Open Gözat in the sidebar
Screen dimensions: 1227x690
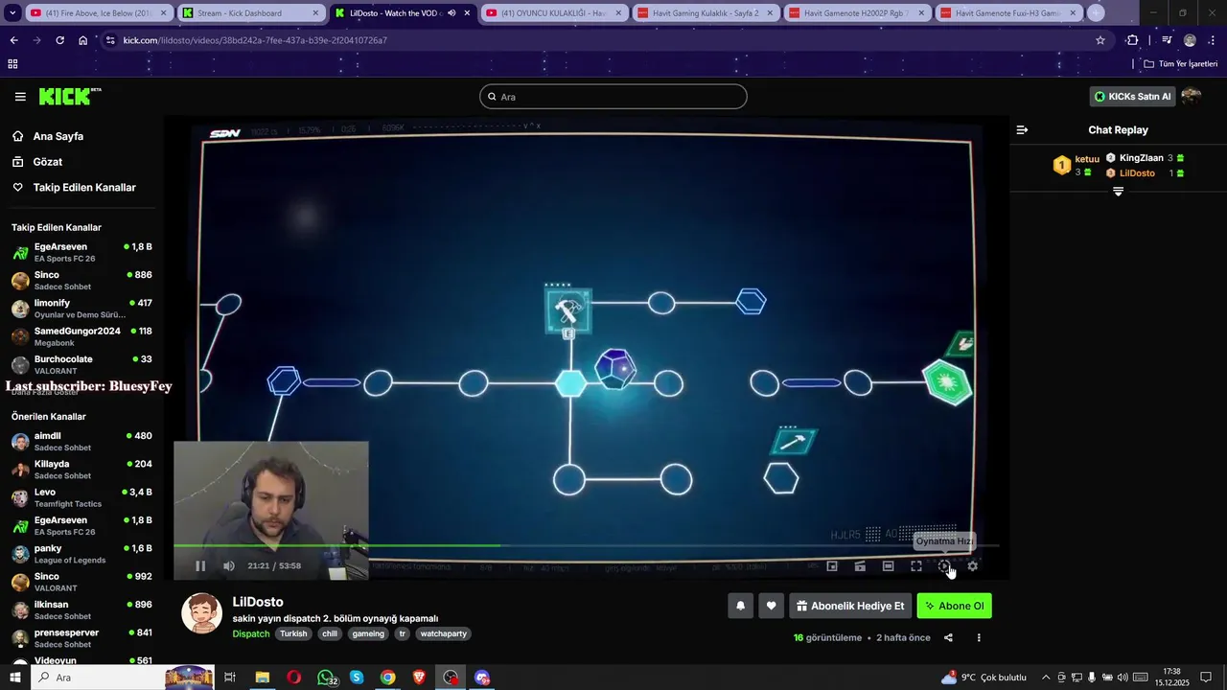click(47, 162)
